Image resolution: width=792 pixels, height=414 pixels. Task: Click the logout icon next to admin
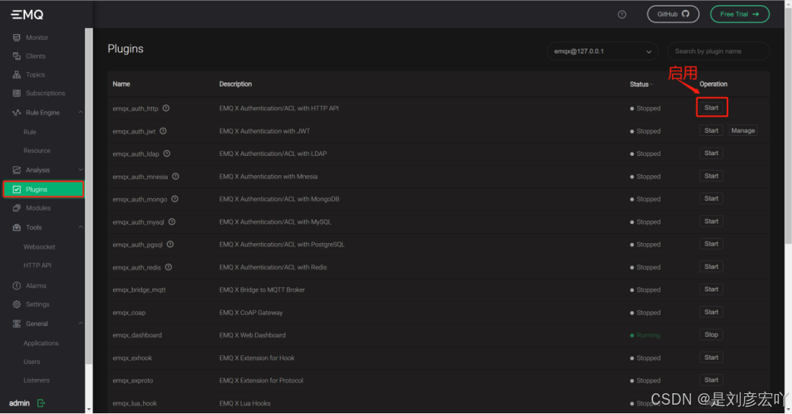click(x=41, y=403)
